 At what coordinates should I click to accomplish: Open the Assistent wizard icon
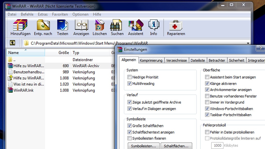point(136,25)
